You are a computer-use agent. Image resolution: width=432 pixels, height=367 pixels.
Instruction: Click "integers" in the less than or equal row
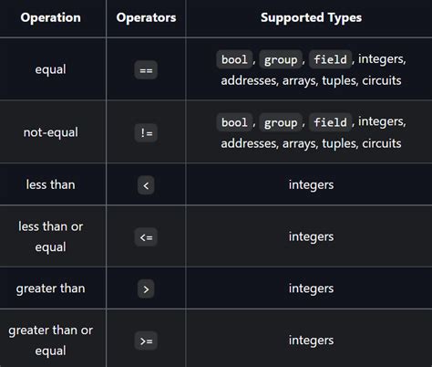(x=311, y=236)
